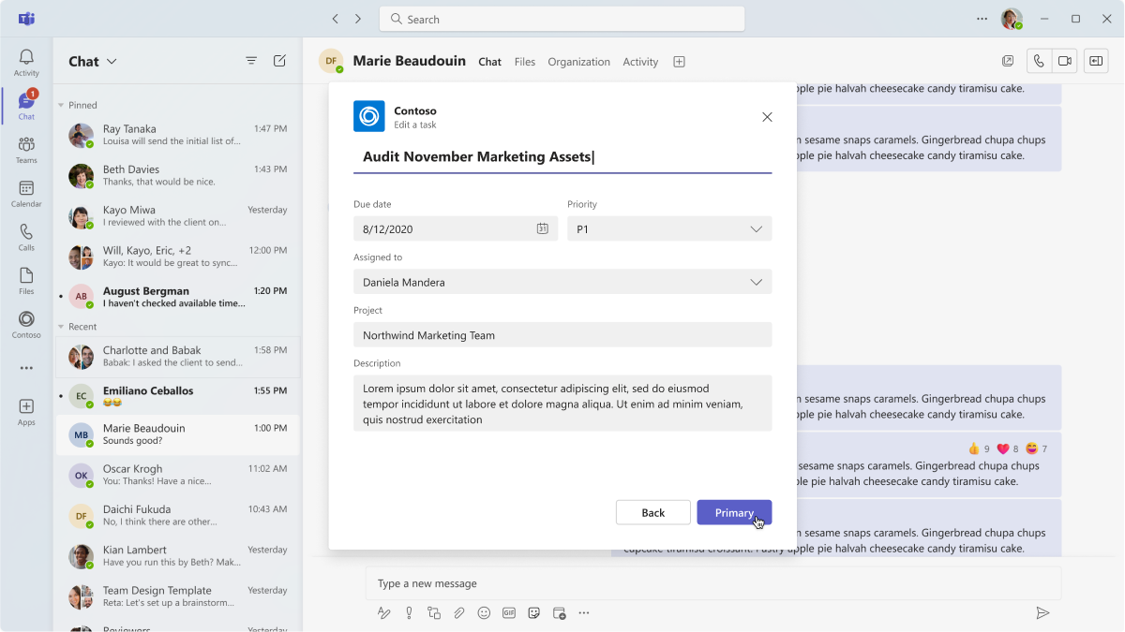Open the due date picker
The width and height of the screenshot is (1125, 632).
tap(542, 228)
